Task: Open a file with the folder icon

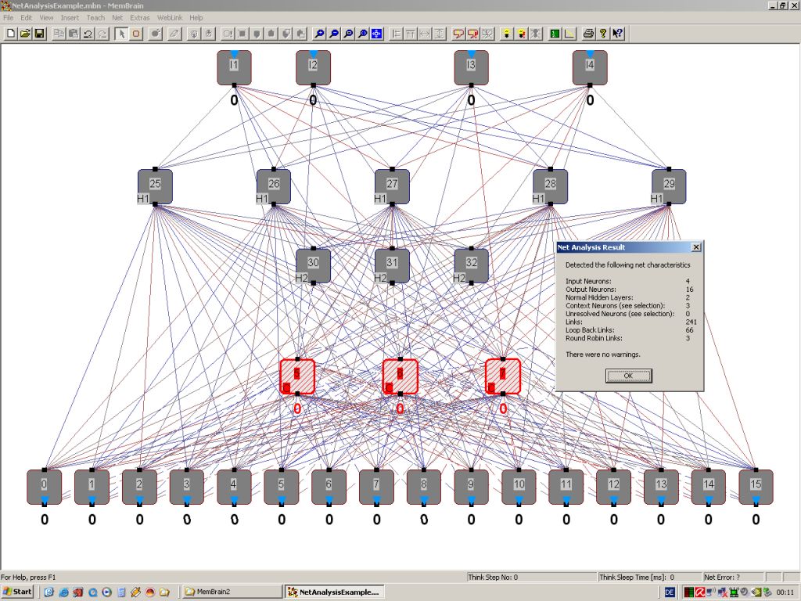Action: click(25, 34)
